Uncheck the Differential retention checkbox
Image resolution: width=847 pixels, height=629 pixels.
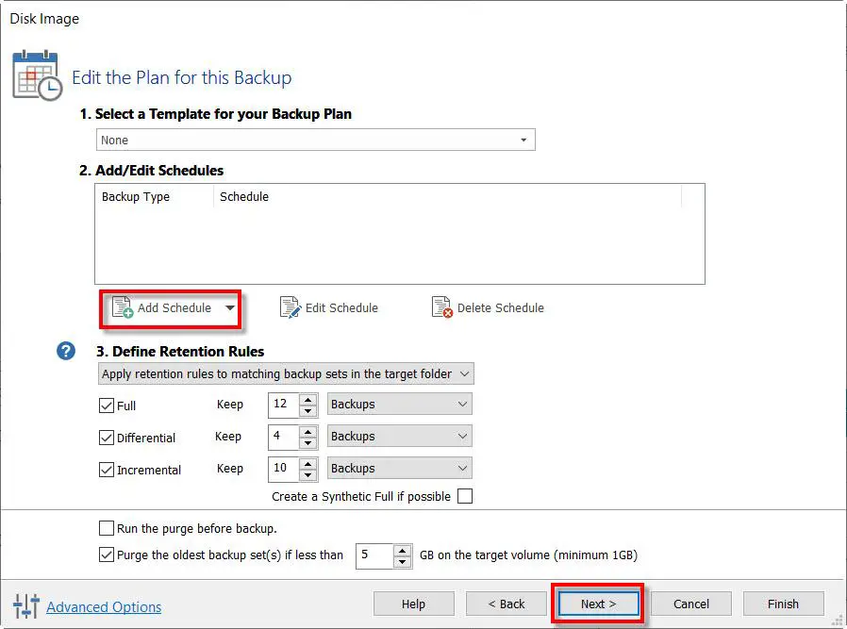(x=107, y=438)
